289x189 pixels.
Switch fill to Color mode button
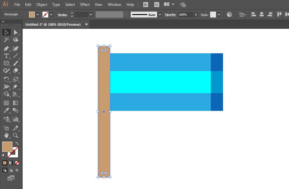tap(5, 163)
